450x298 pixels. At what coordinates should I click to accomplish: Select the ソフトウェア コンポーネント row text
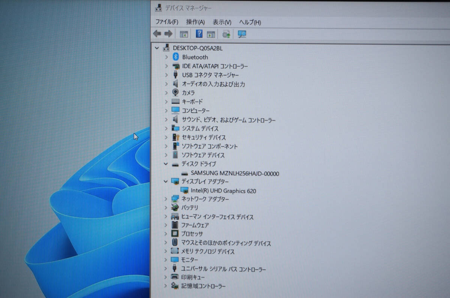tap(210, 146)
